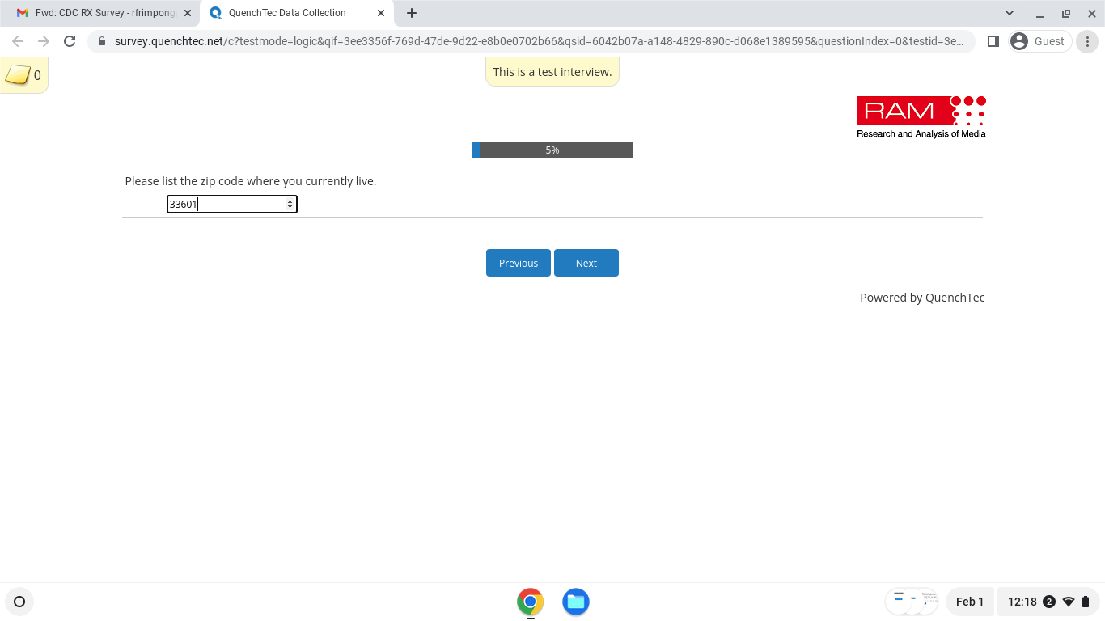The height and width of the screenshot is (621, 1105).
Task: Open Chrome three-dot menu
Action: click(x=1088, y=41)
